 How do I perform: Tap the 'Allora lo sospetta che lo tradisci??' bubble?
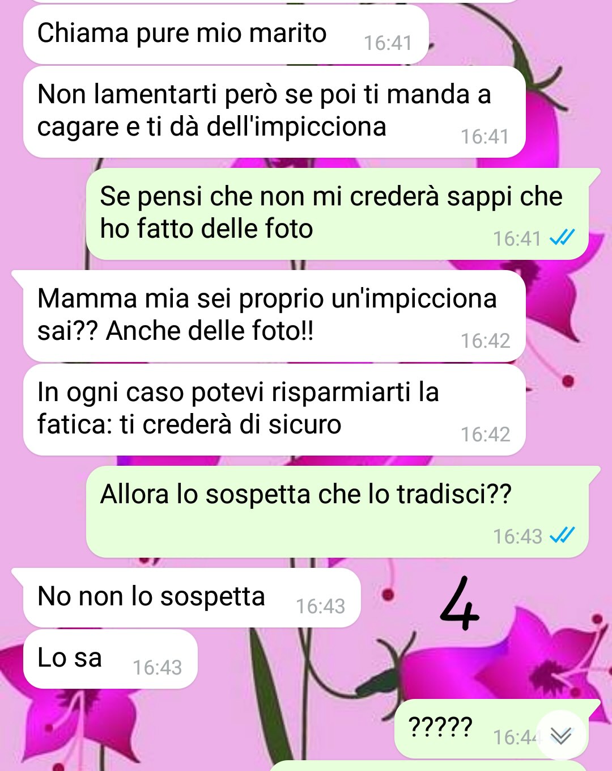(x=337, y=512)
